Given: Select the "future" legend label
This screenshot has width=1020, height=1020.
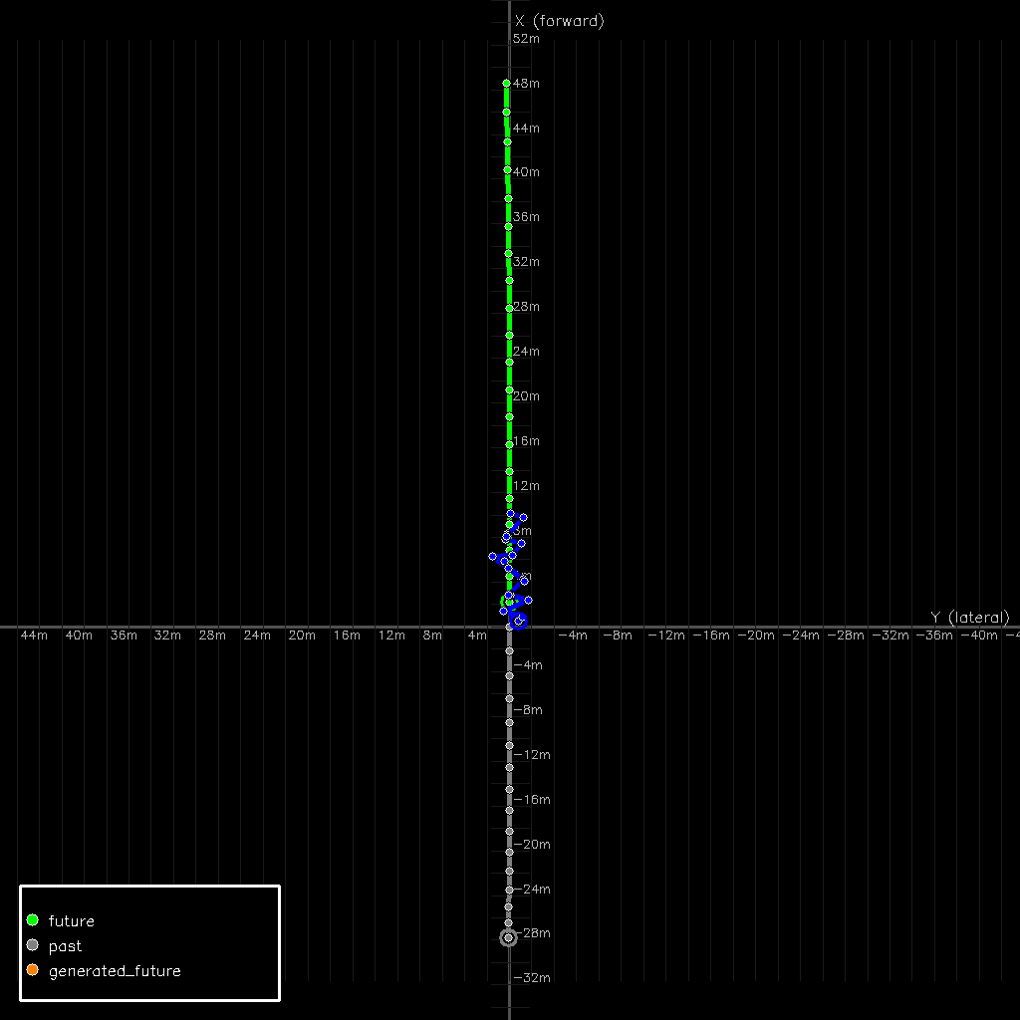Looking at the screenshot, I should pyautogui.click(x=72, y=921).
